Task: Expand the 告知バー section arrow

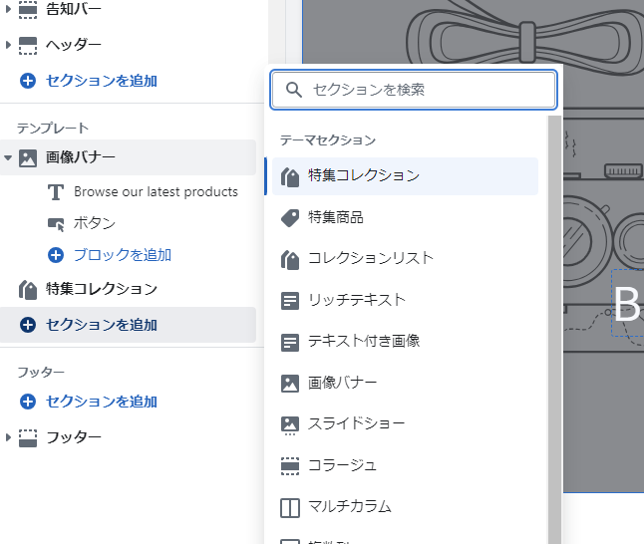Action: 7,9
